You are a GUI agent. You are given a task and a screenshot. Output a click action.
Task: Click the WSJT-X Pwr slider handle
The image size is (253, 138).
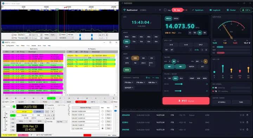click(x=115, y=111)
